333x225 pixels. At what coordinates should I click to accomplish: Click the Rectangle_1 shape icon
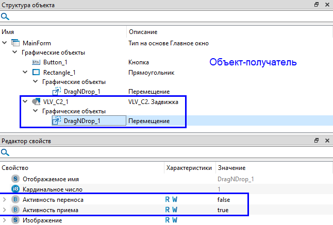36,72
